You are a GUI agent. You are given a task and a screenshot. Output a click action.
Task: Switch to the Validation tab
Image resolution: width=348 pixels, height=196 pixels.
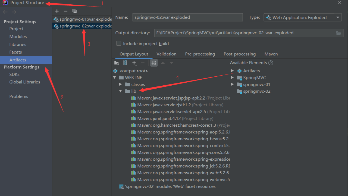coord(167,54)
